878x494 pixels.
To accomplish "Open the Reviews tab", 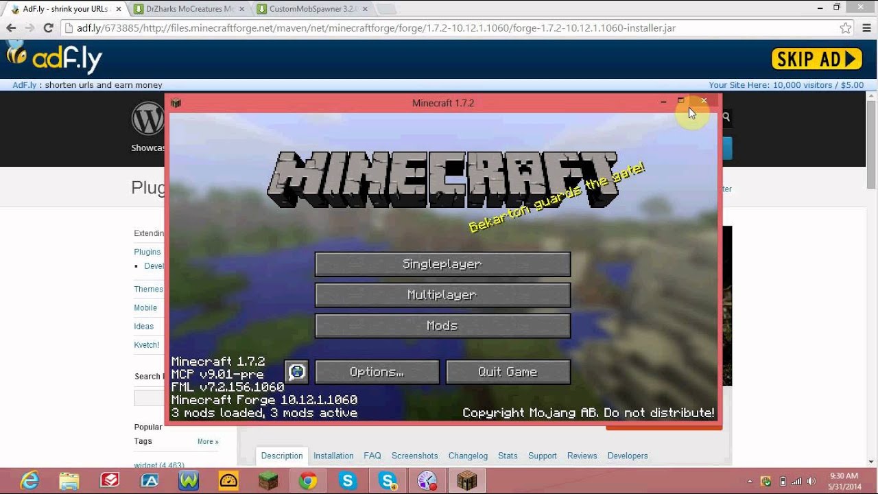I will click(582, 456).
